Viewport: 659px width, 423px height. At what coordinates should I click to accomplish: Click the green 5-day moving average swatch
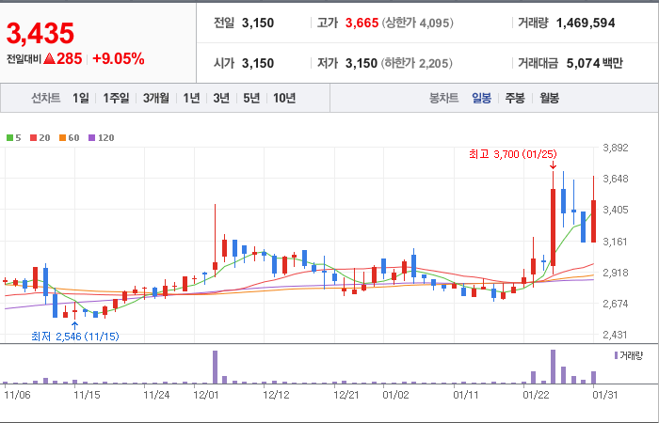pyautogui.click(x=9, y=137)
